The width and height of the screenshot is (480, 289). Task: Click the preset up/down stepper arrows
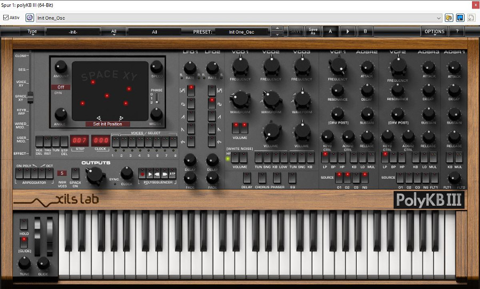[277, 31]
